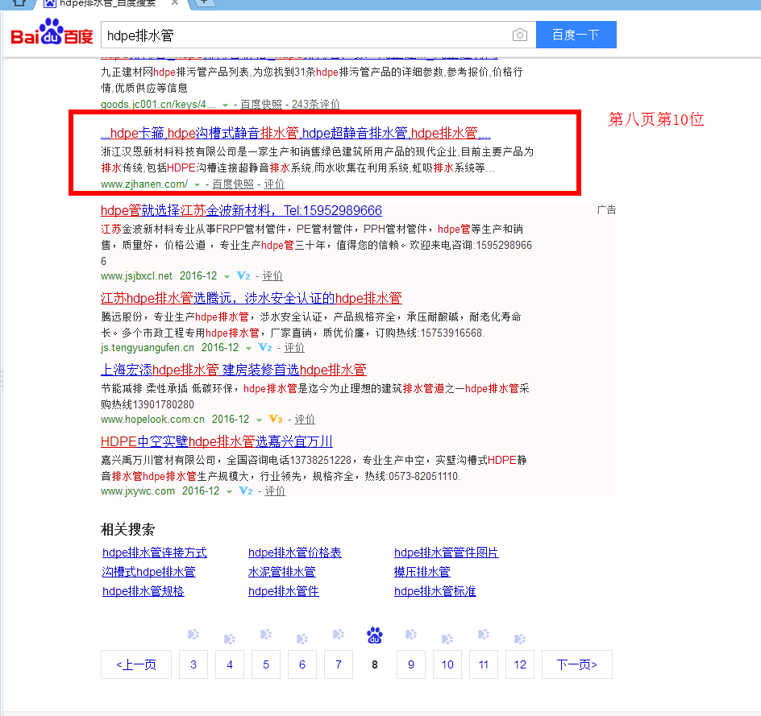Go to results page 3

(193, 664)
